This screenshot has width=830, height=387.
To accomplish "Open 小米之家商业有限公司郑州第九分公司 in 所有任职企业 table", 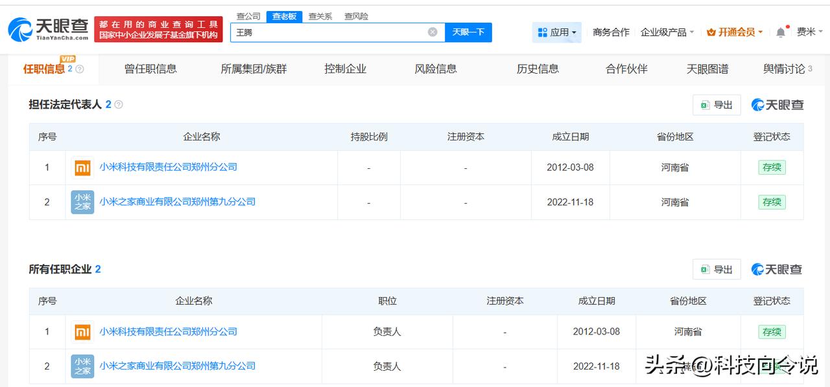I will tap(177, 366).
